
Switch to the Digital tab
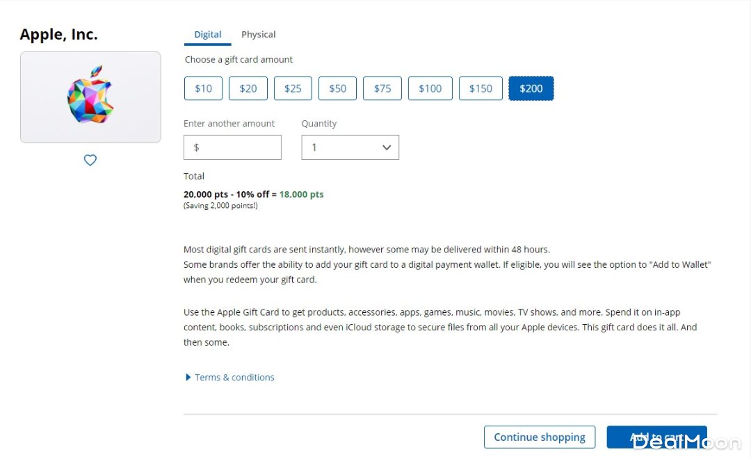(x=207, y=35)
